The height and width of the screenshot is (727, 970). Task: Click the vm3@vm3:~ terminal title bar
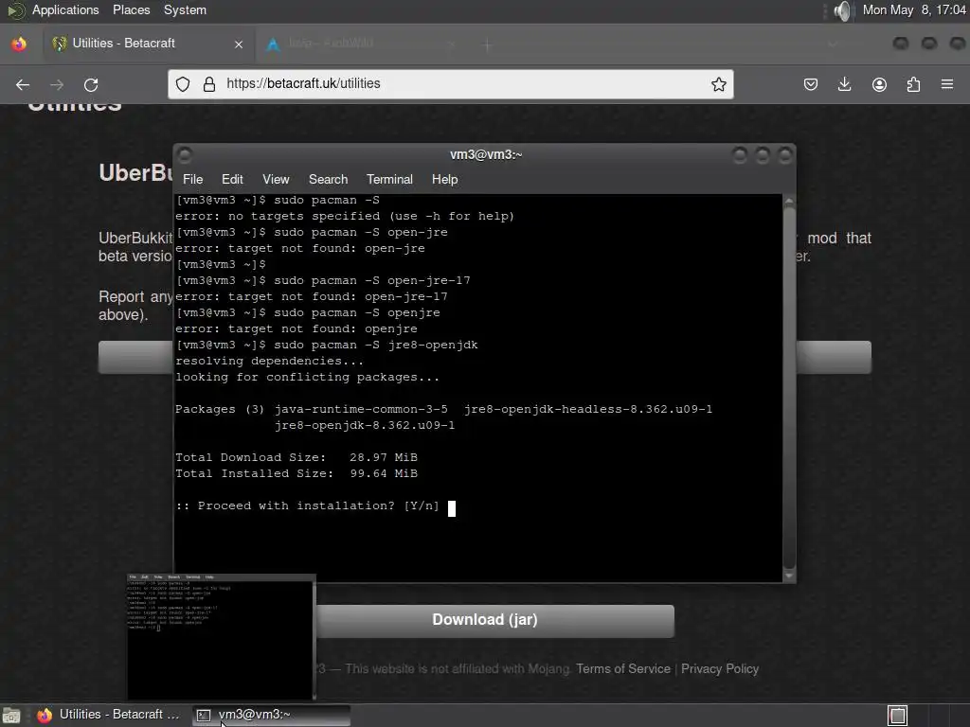pyautogui.click(x=486, y=154)
